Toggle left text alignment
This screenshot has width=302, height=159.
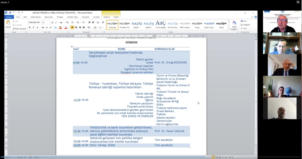coord(73,27)
